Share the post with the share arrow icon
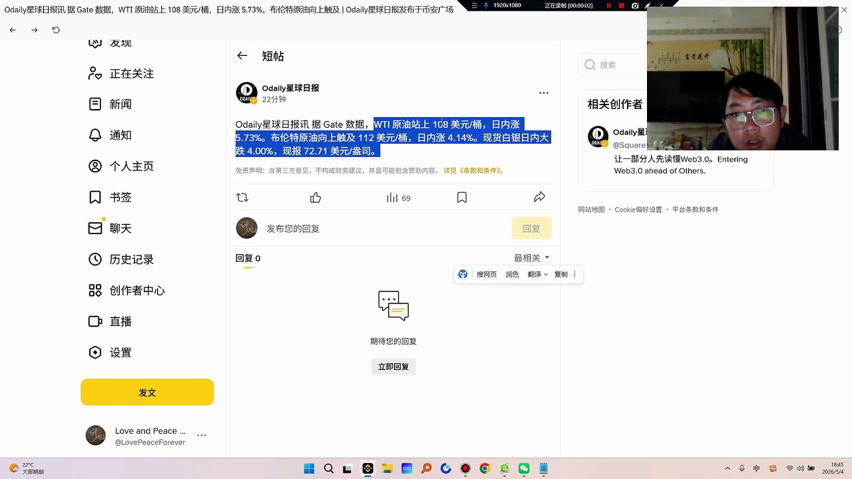 coord(540,197)
